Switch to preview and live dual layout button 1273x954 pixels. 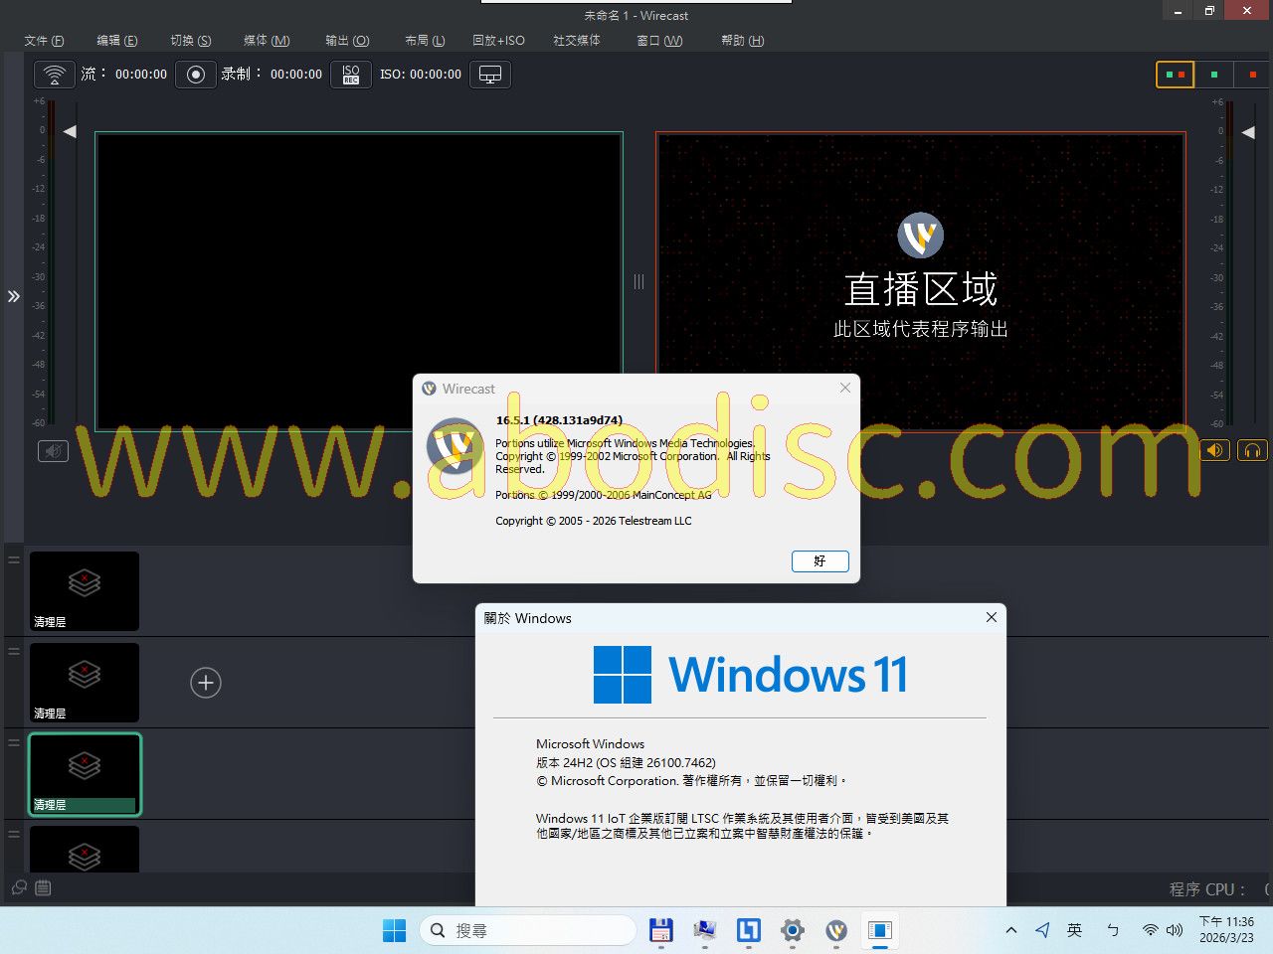tap(1175, 75)
